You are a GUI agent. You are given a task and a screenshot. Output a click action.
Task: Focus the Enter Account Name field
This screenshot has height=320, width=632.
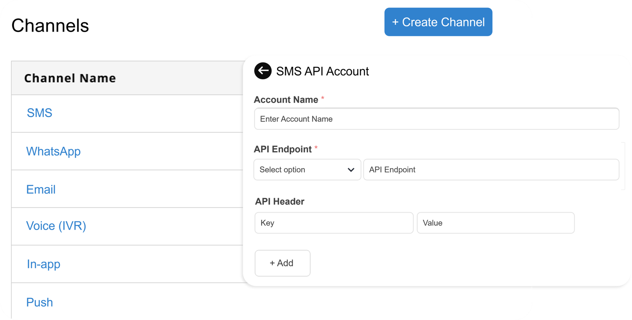436,119
